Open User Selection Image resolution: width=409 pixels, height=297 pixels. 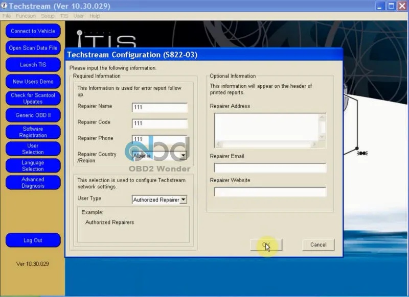(33, 149)
